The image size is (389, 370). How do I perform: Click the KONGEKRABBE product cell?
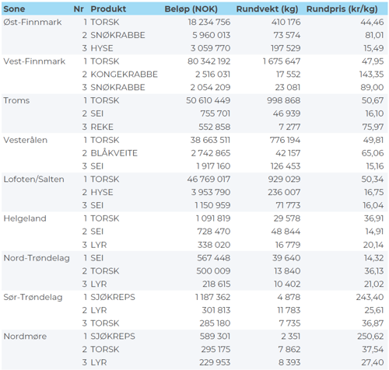[x=124, y=75]
